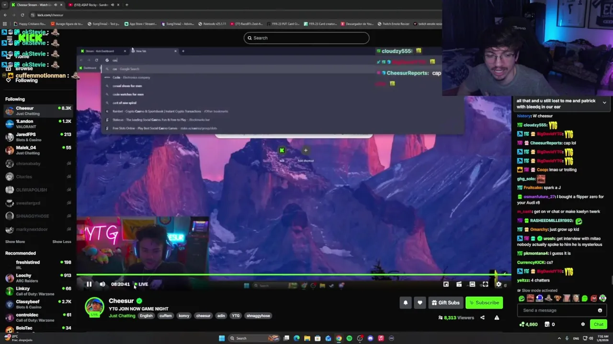The height and width of the screenshot is (344, 613).
Task: Mute the stream with the volume icon
Action: [102, 284]
